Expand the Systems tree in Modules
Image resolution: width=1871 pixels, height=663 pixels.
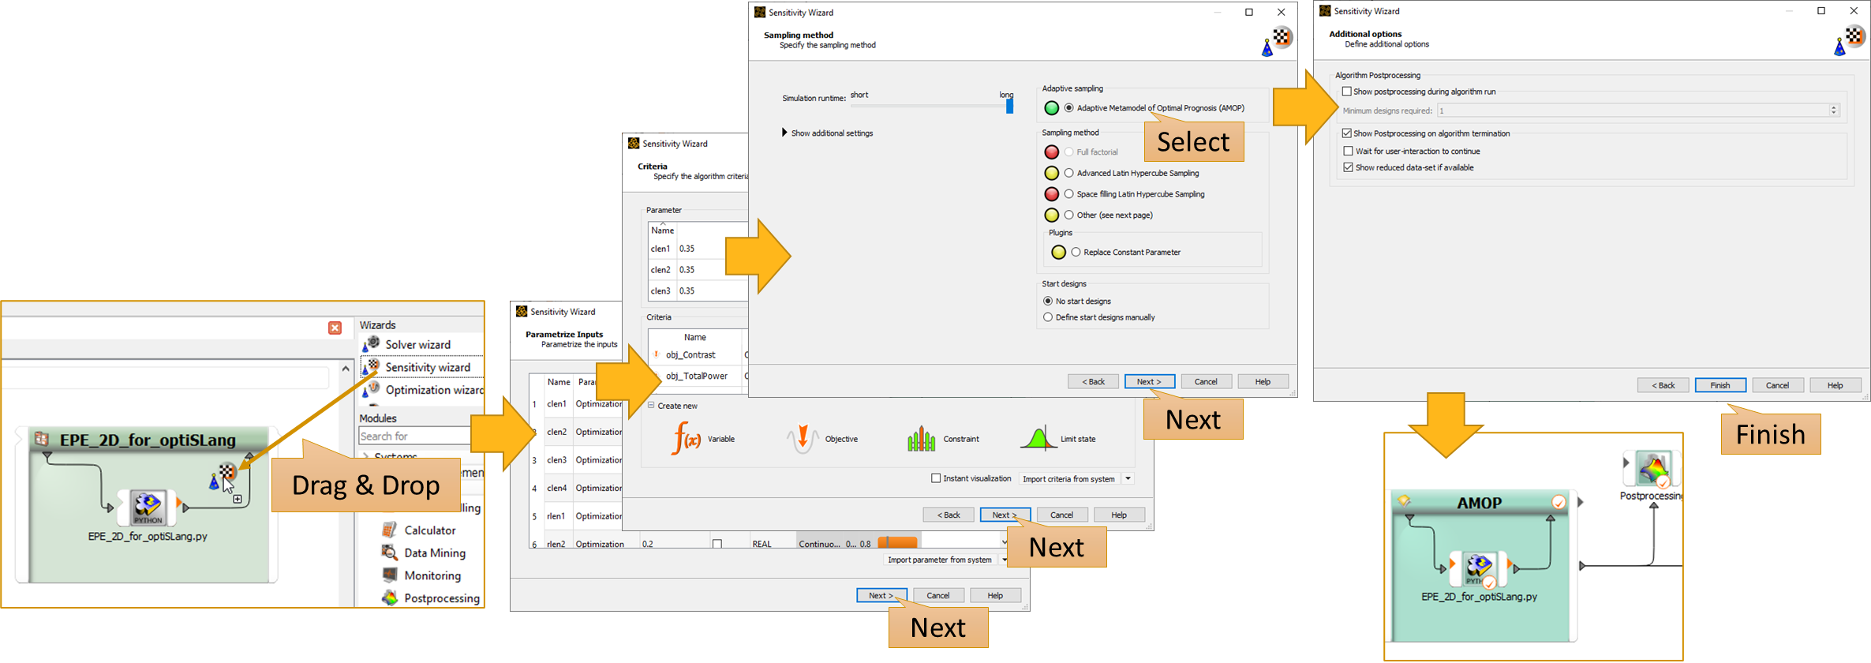tap(365, 456)
